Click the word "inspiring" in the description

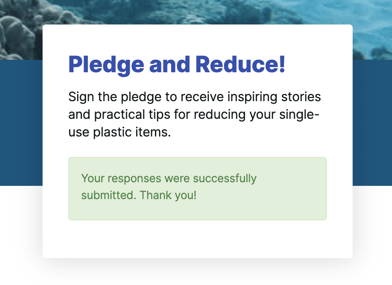pyautogui.click(x=252, y=97)
